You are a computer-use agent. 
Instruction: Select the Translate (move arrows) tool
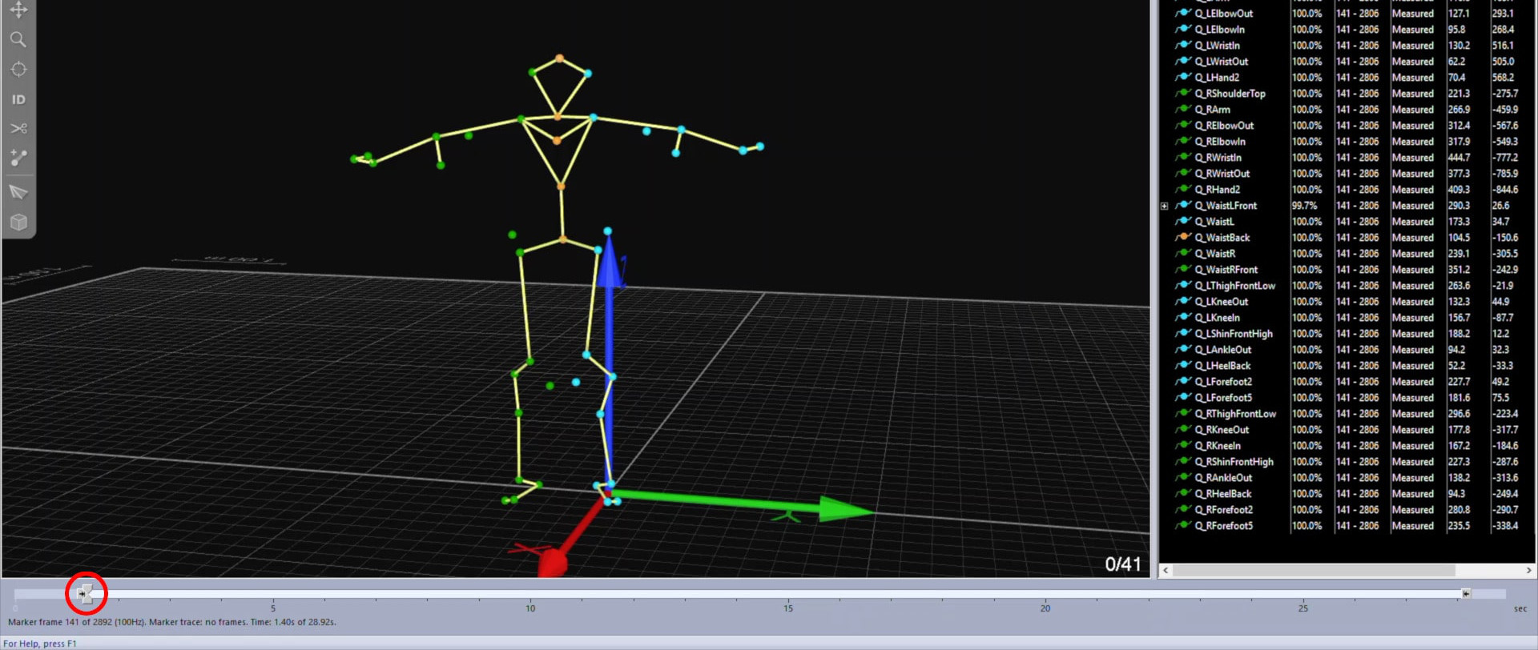tap(18, 10)
